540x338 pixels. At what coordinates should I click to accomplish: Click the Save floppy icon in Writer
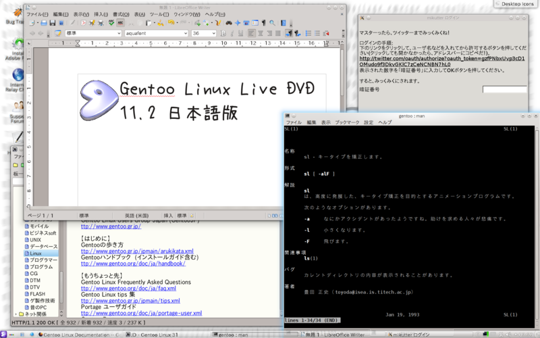[53, 23]
